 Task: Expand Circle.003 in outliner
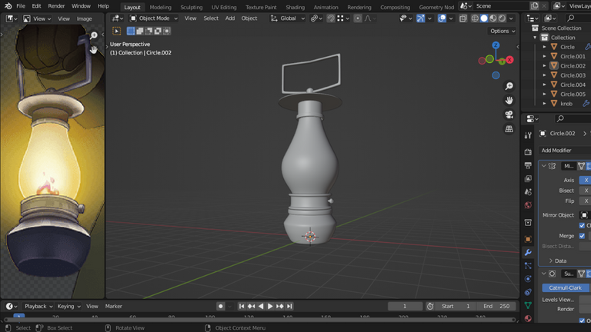(544, 75)
